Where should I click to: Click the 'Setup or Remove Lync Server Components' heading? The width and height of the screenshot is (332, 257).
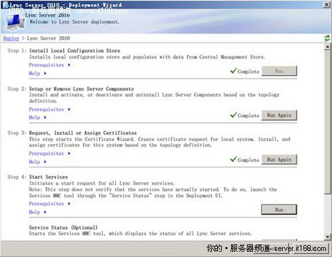pos(82,89)
